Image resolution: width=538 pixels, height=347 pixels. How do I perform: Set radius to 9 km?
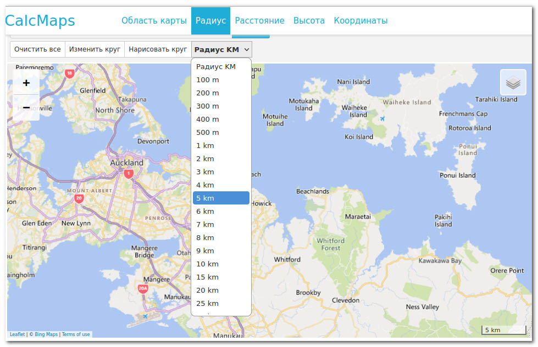(x=221, y=251)
